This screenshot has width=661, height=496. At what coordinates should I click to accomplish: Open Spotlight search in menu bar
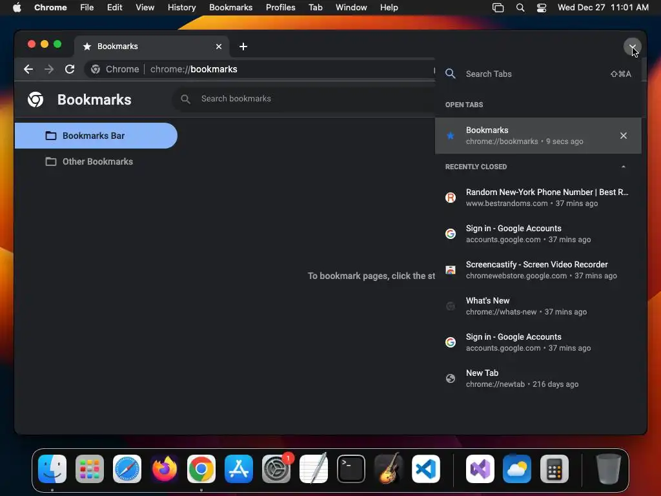pyautogui.click(x=520, y=8)
